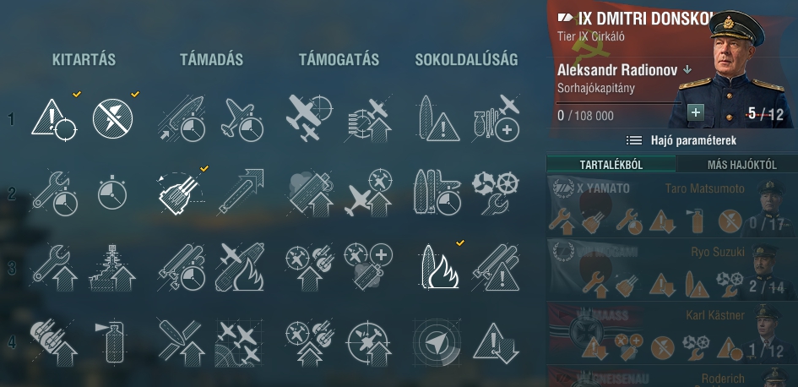
Task: Toggle the checked turret rotation skill in row 2
Action: point(182,193)
